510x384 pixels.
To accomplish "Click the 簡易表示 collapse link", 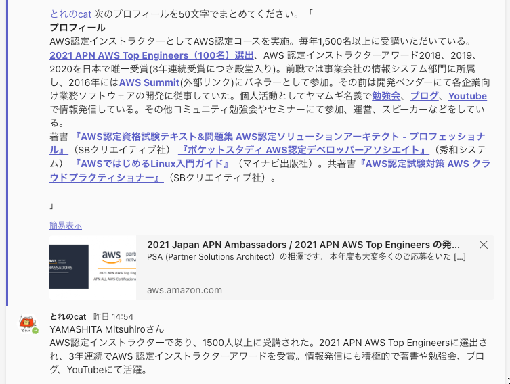I will [66, 225].
